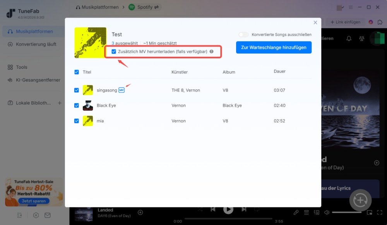
Task: Add selected songs to the Warteschlange
Action: (274, 47)
